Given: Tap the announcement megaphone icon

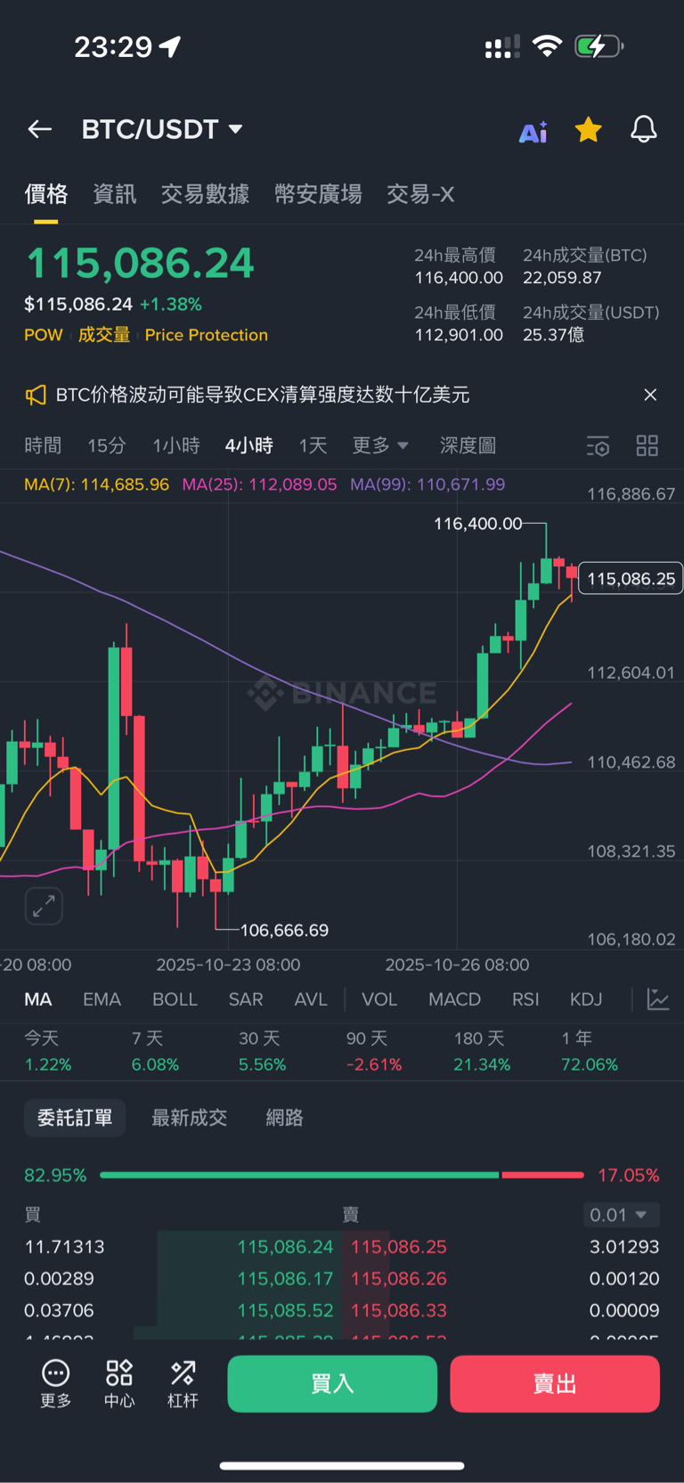Looking at the screenshot, I should (36, 395).
